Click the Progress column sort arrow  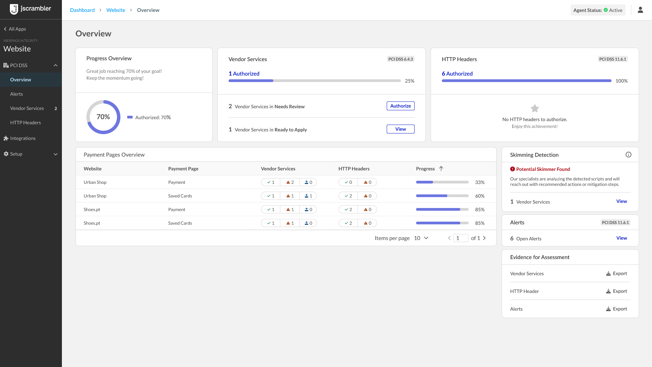[441, 169]
